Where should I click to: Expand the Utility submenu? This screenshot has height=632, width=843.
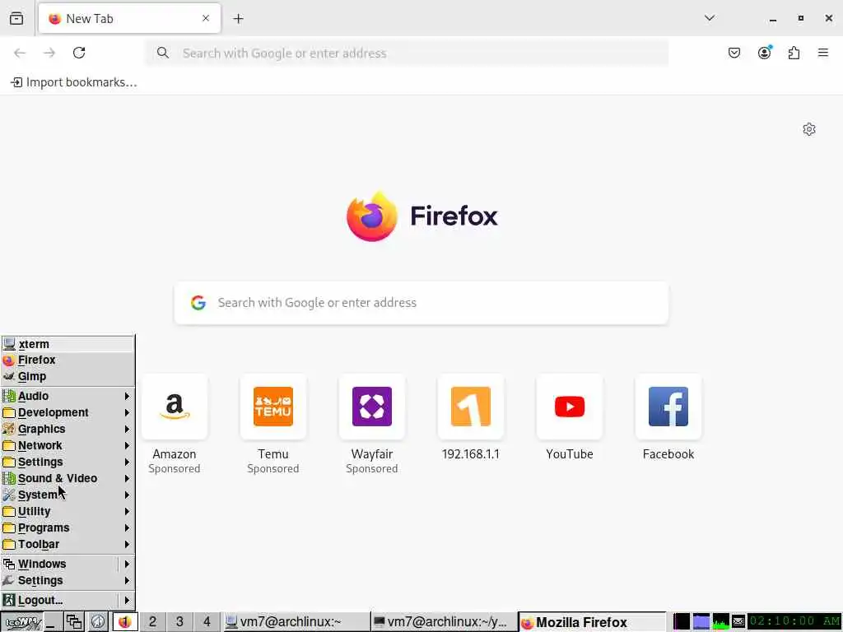click(x=68, y=512)
